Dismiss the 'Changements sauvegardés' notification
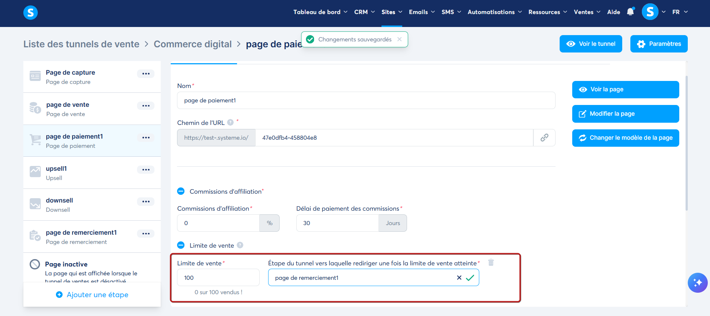Image resolution: width=710 pixels, height=316 pixels. [x=399, y=39]
